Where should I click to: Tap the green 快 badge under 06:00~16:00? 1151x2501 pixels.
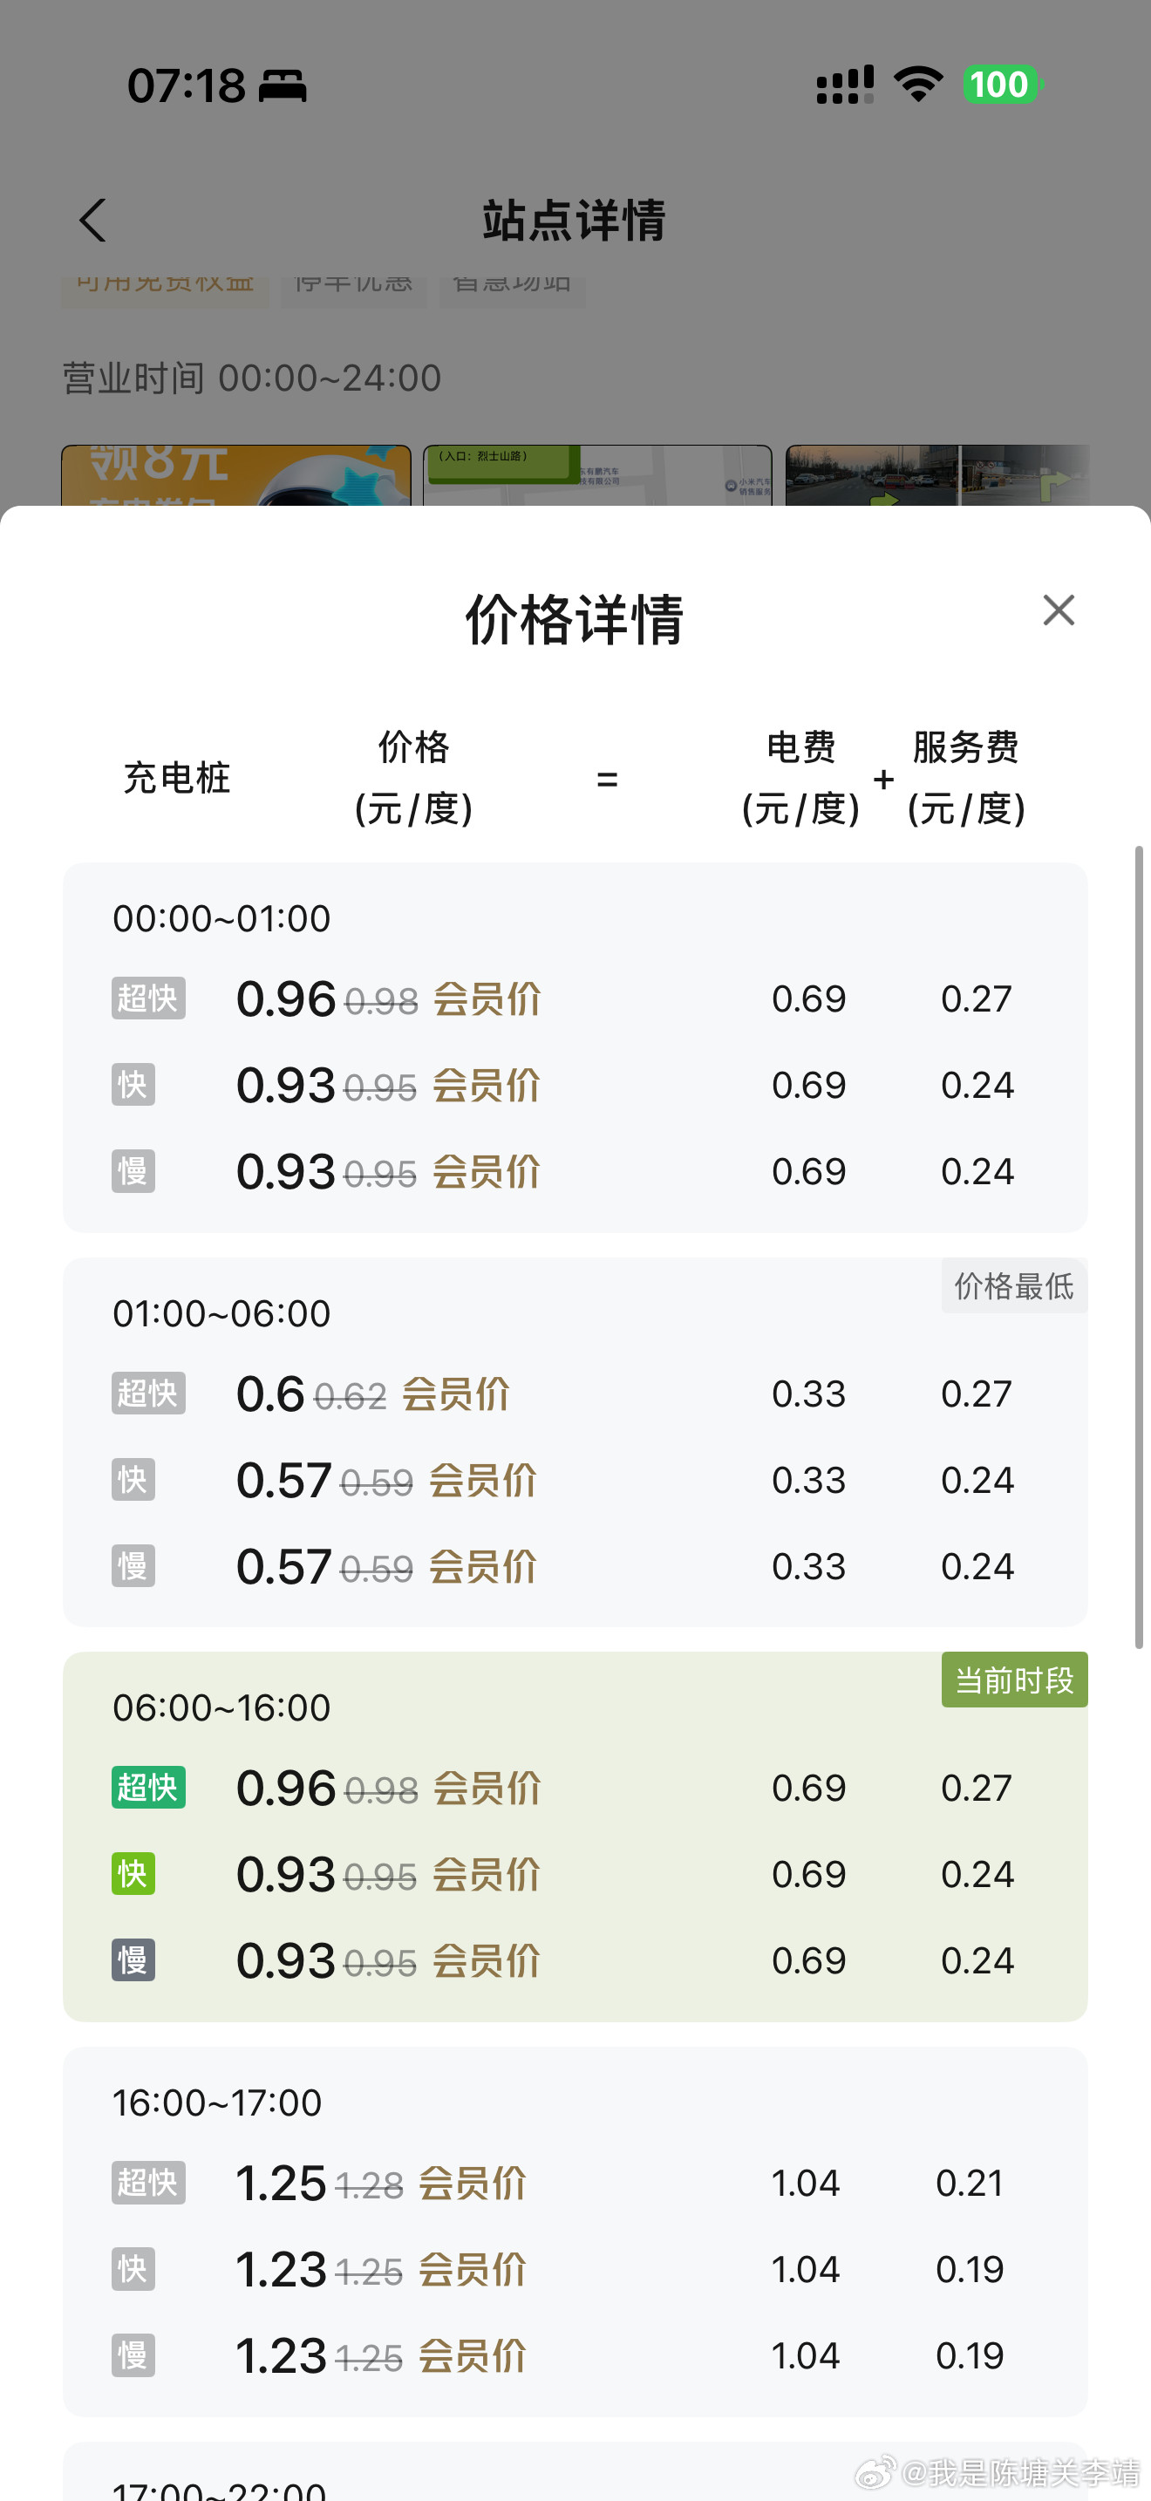[x=133, y=1874]
